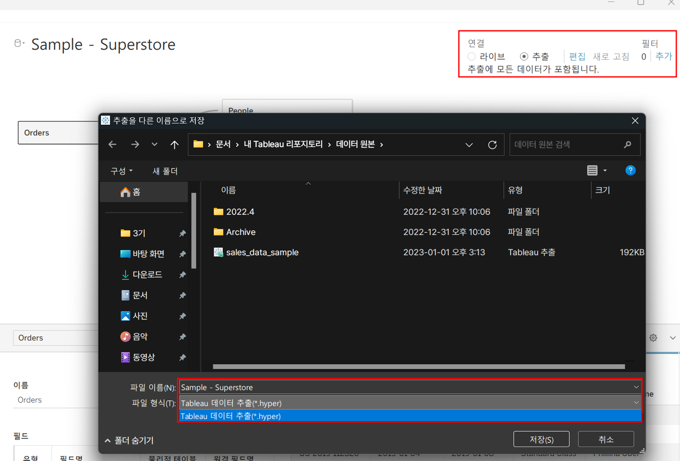Click 추가 to add a filter
The image size is (680, 461).
coord(664,56)
